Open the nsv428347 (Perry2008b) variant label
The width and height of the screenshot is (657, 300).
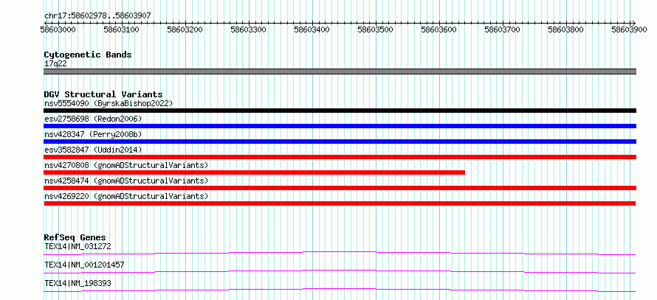(93, 134)
